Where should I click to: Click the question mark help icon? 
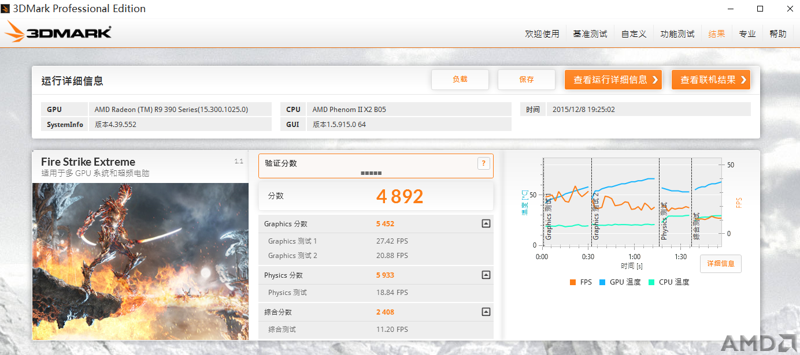[x=484, y=163]
